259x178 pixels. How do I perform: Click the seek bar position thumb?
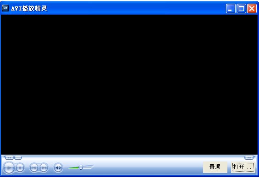18,158
